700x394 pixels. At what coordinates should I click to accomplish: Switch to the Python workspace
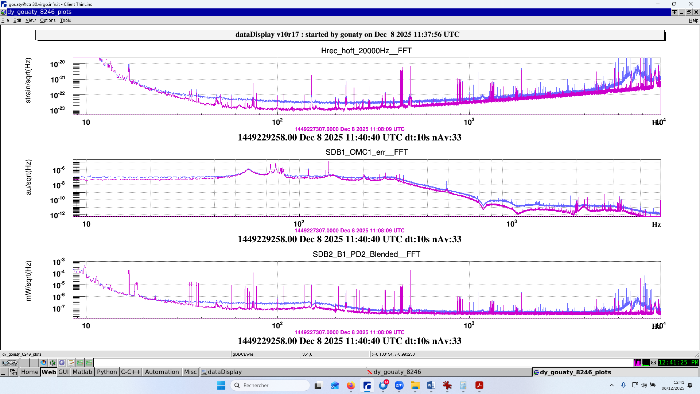click(x=107, y=372)
